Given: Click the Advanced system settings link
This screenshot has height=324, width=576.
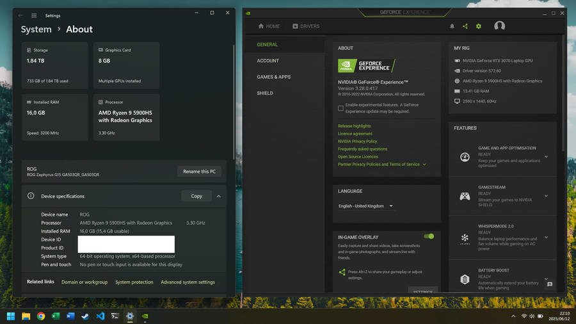Looking at the screenshot, I should (x=188, y=282).
